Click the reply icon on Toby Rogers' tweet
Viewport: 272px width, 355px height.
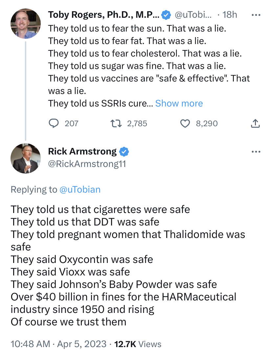[54, 123]
